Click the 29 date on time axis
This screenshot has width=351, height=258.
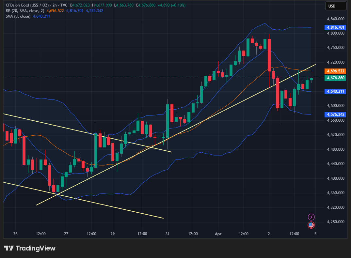113,234
